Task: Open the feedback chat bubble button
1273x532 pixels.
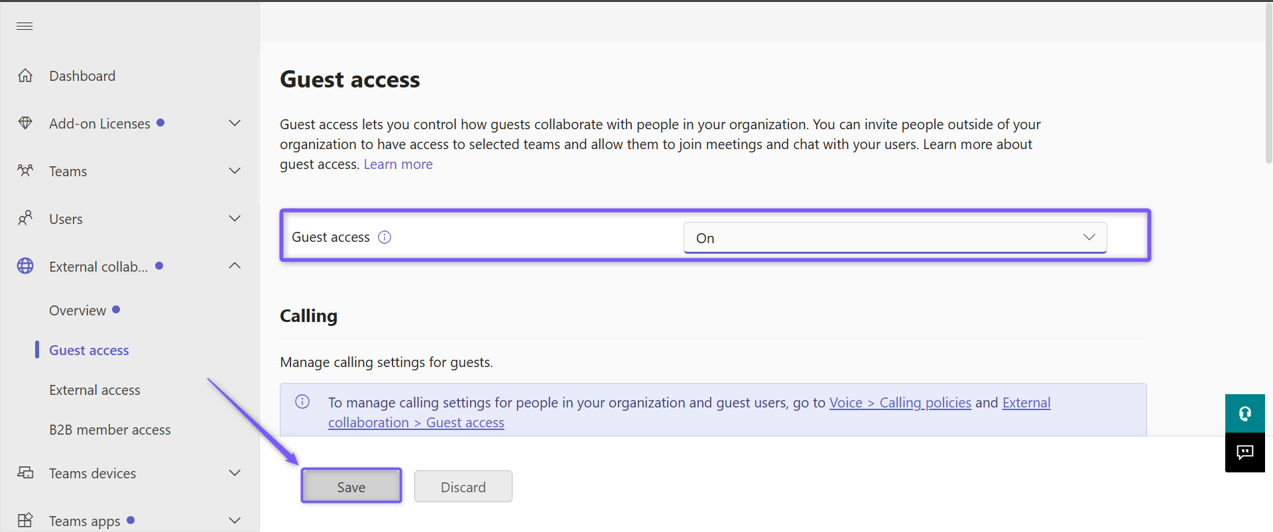Action: point(1244,452)
